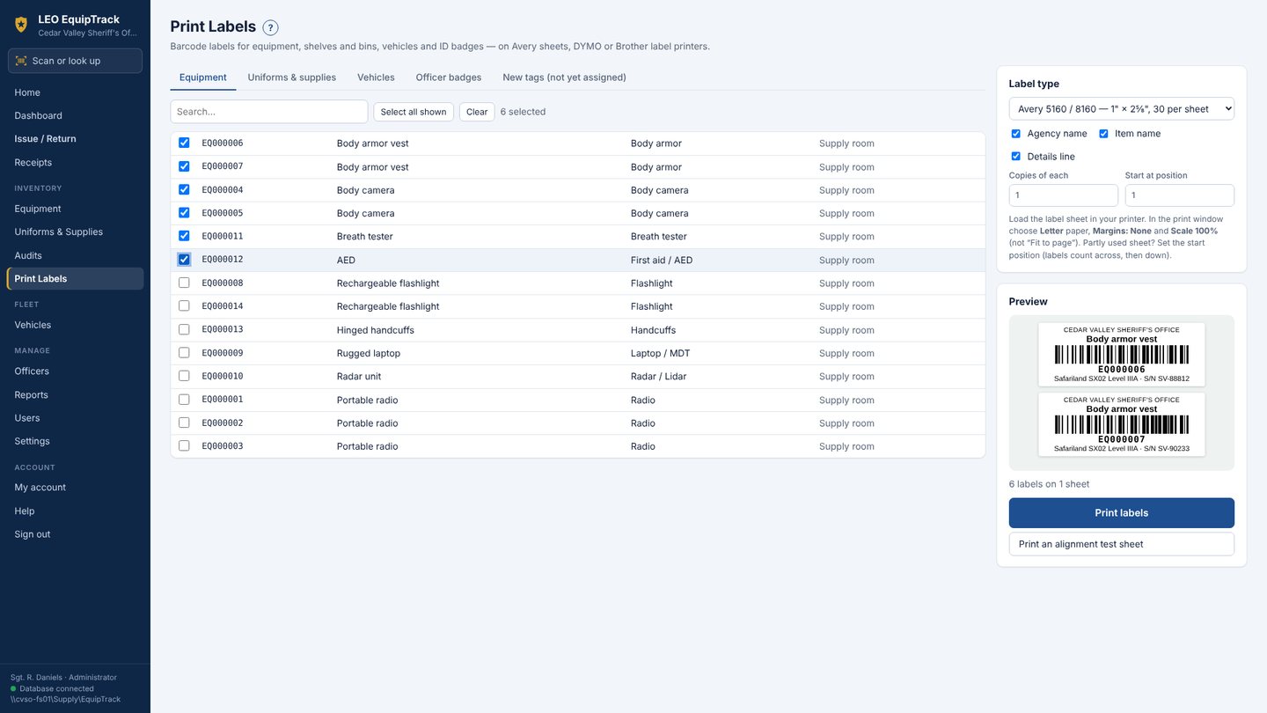The height and width of the screenshot is (713, 1267).
Task: Open My account in the sidebar
Action: tap(75, 488)
